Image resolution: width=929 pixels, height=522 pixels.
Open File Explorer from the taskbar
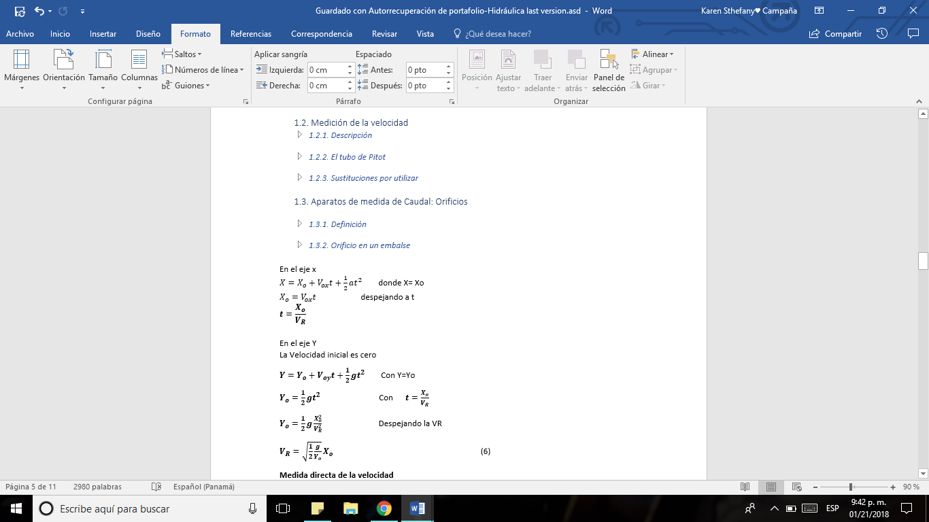[x=351, y=508]
